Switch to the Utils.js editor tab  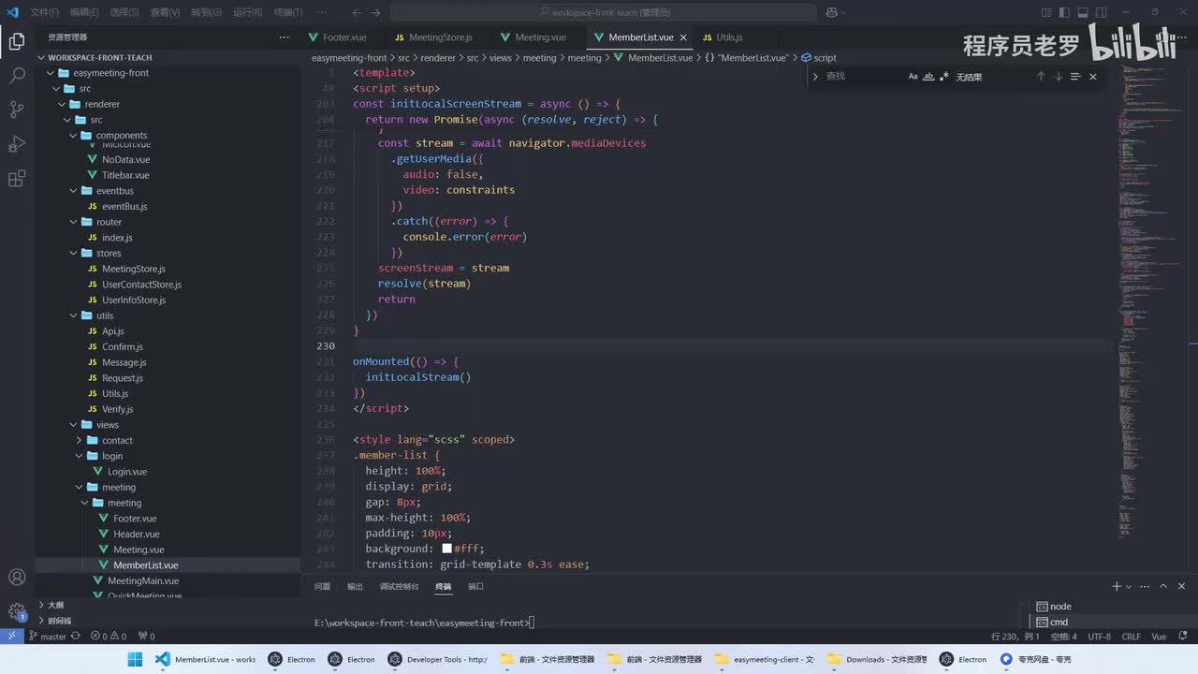click(x=728, y=37)
